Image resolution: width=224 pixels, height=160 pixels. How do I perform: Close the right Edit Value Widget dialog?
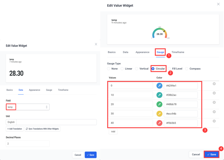[x=218, y=4]
